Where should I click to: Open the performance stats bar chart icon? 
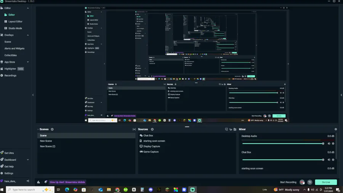[38, 182]
